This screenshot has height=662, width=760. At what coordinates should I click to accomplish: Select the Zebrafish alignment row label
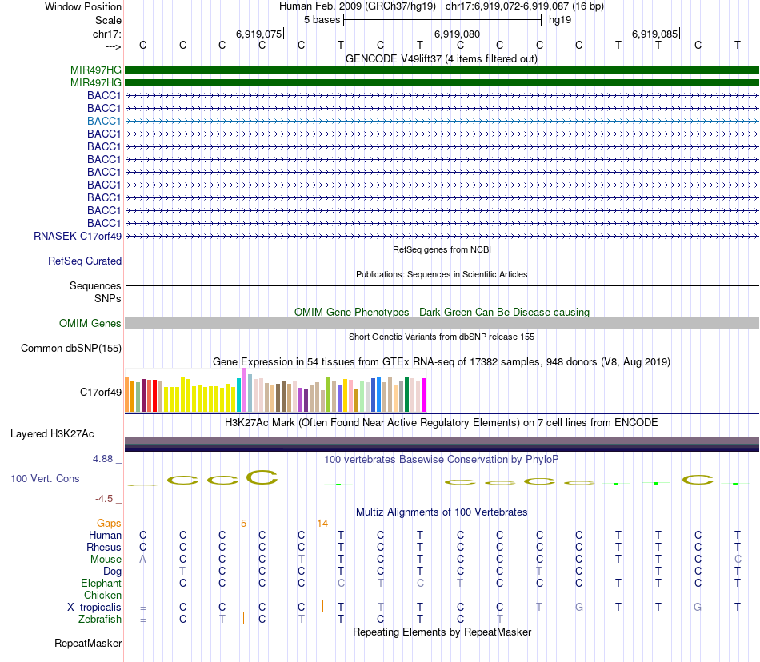(100, 620)
